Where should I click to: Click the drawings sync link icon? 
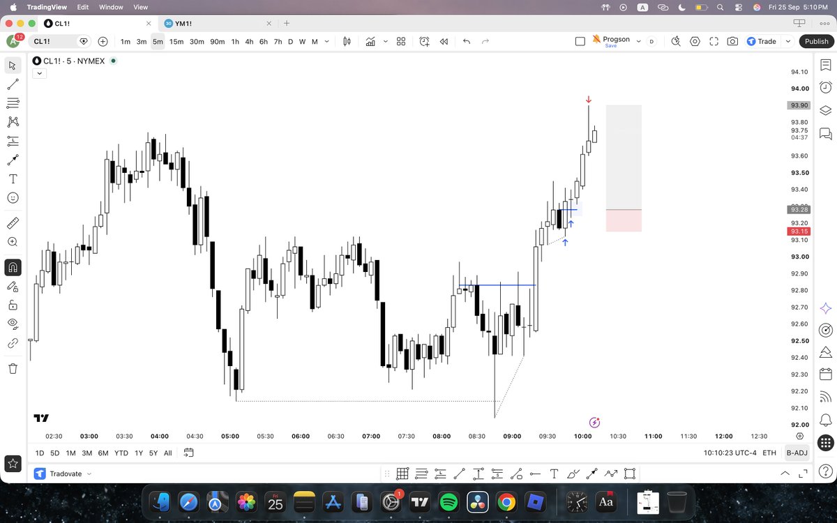point(13,343)
